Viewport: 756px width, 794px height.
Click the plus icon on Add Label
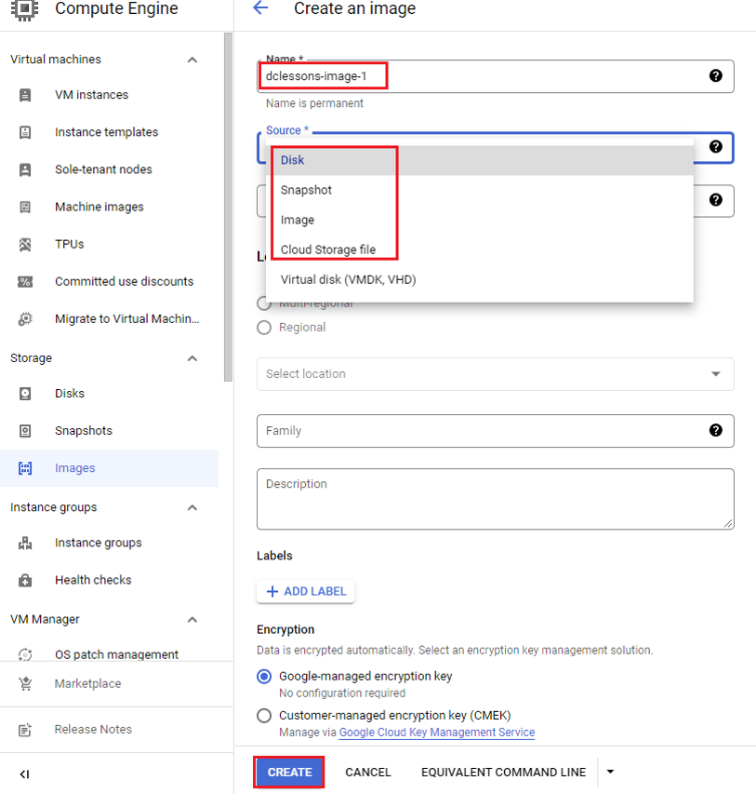[272, 591]
